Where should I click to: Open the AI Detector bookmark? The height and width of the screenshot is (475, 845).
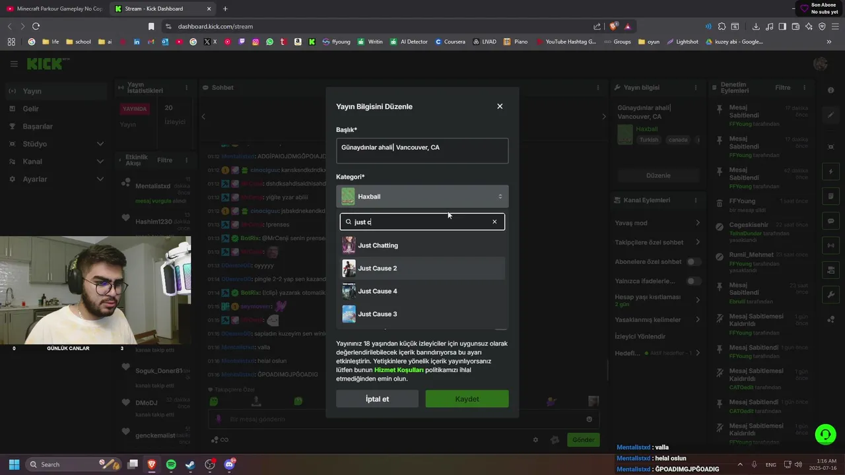point(409,42)
